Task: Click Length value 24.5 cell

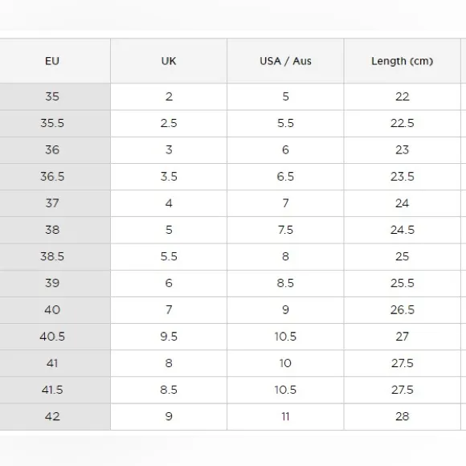Action: tap(402, 230)
